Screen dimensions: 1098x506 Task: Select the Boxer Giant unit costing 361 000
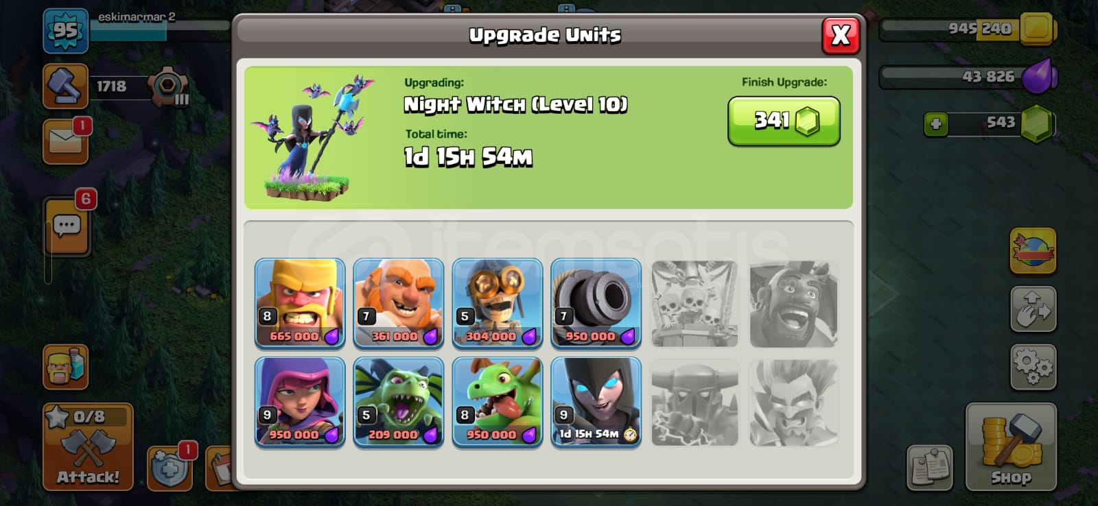point(399,304)
